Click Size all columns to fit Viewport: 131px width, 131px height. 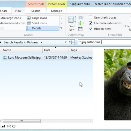[x=80, y=29]
